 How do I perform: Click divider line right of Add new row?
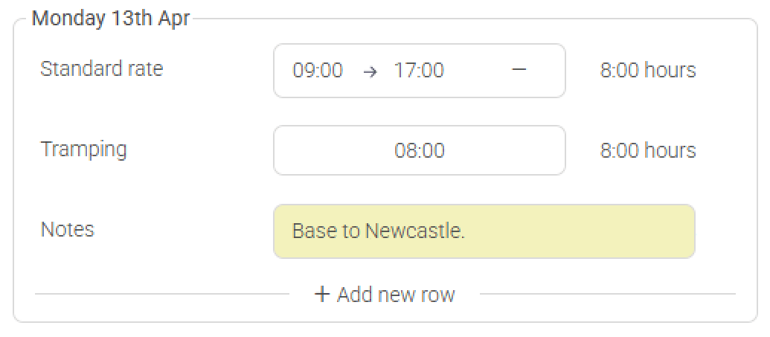pyautogui.click(x=607, y=294)
